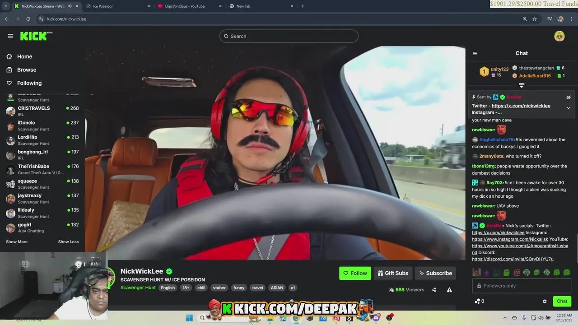
Task: Share the stream using share icon
Action: pyautogui.click(x=433, y=290)
